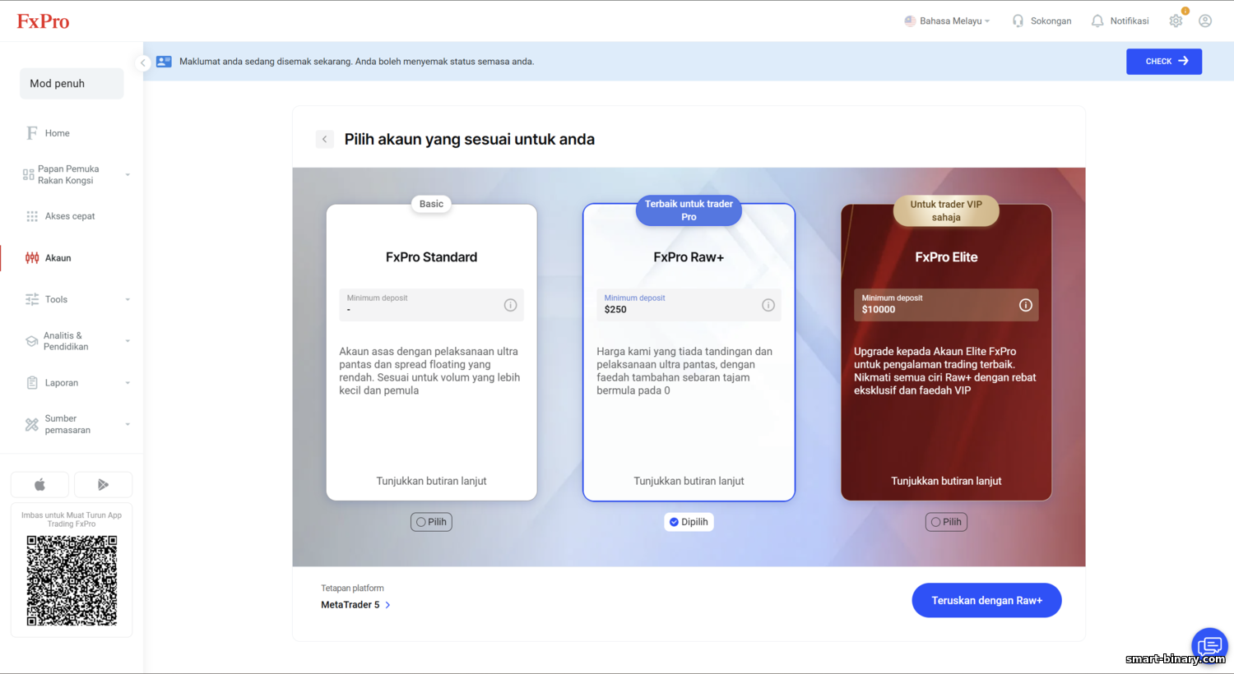Open the live chat bubble
Viewport: 1234px width, 674px height.
coord(1209,645)
